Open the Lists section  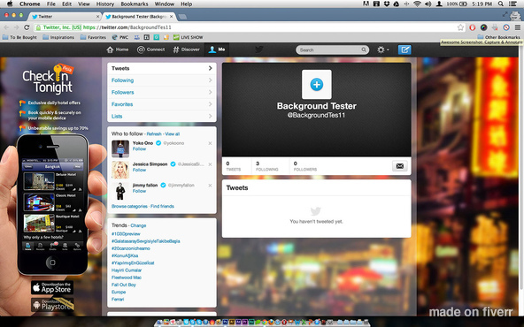click(x=162, y=116)
